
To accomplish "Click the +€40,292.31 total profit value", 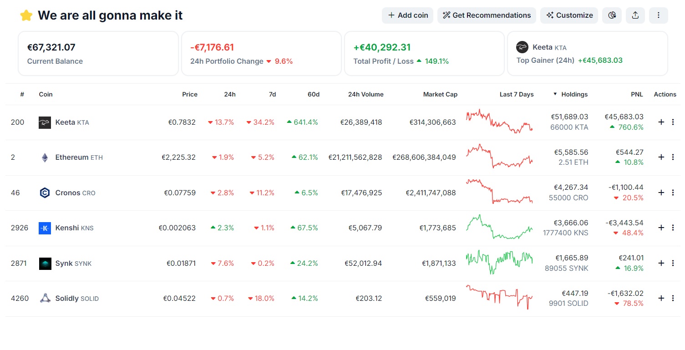I will tap(382, 47).
